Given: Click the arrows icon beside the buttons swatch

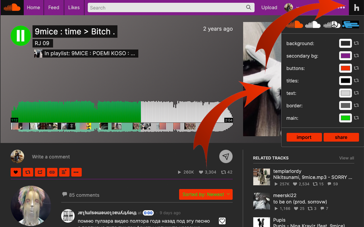Looking at the screenshot, I should (356, 68).
